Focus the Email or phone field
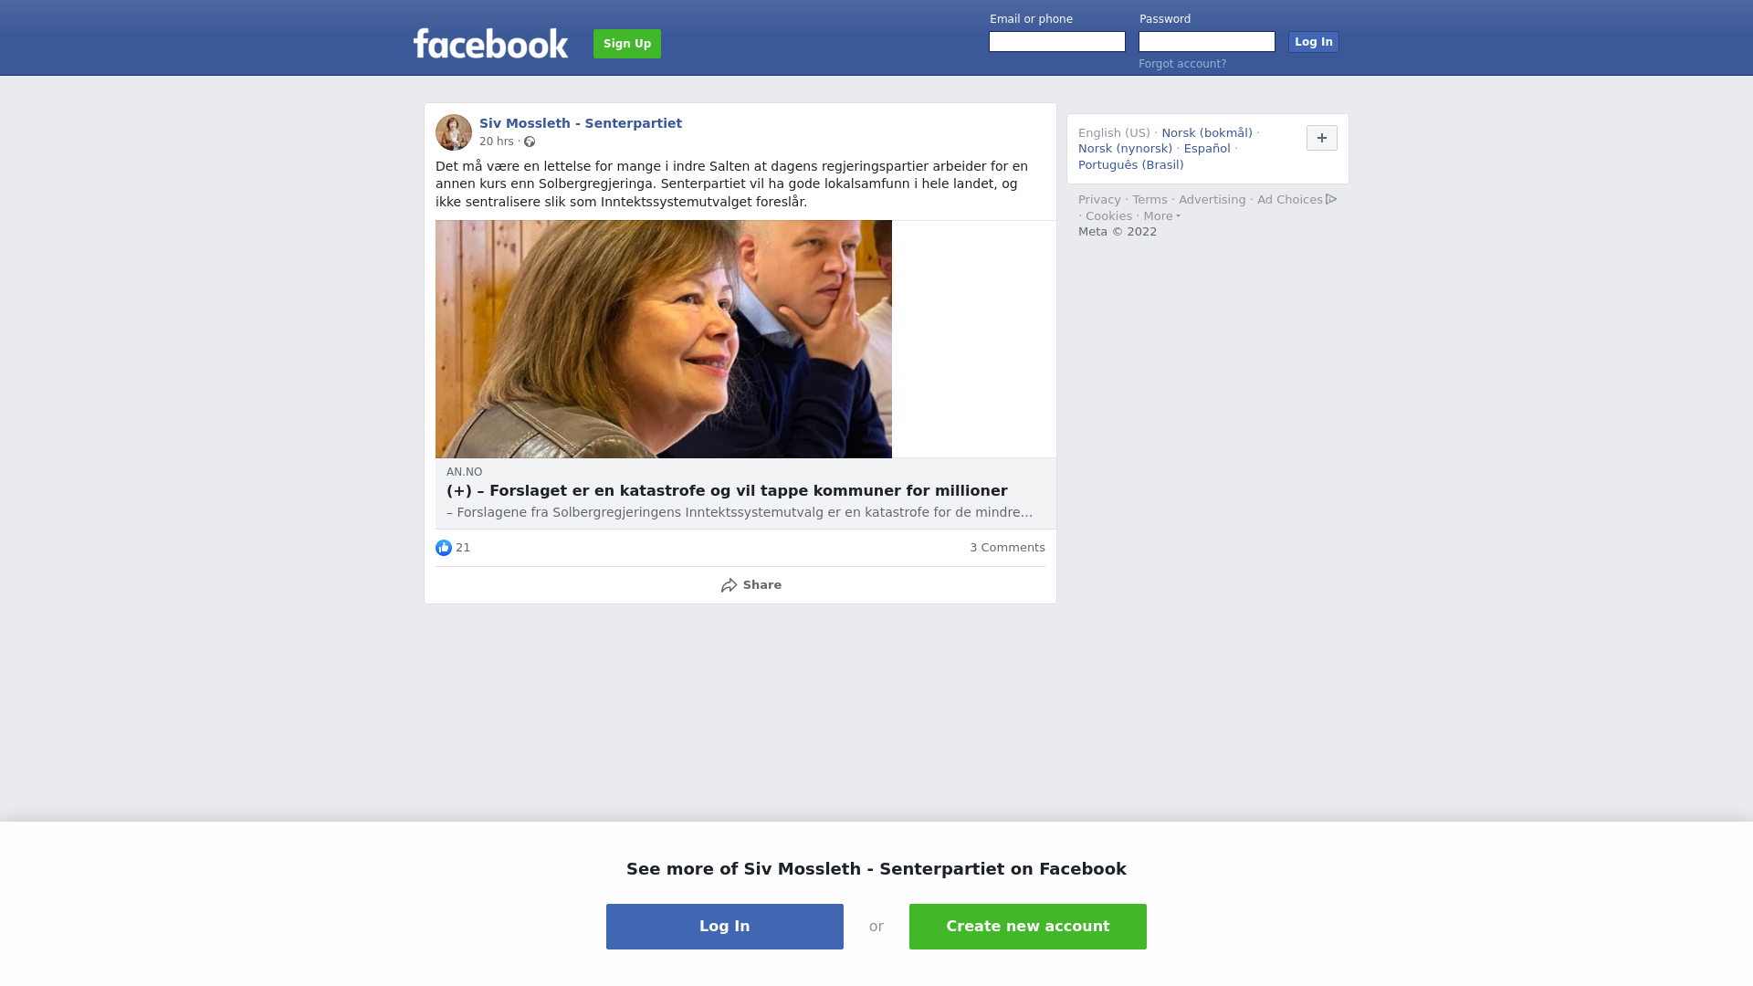This screenshot has width=1753, height=986. coord(1057,42)
